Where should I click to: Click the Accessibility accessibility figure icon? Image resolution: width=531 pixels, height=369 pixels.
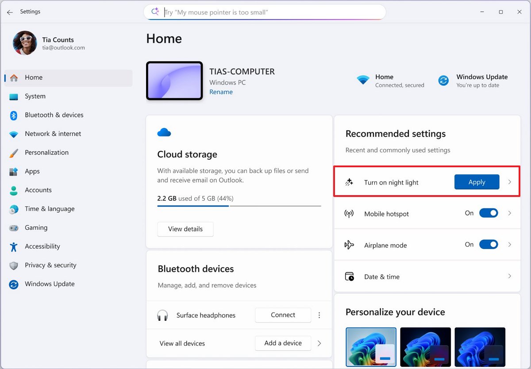(13, 246)
